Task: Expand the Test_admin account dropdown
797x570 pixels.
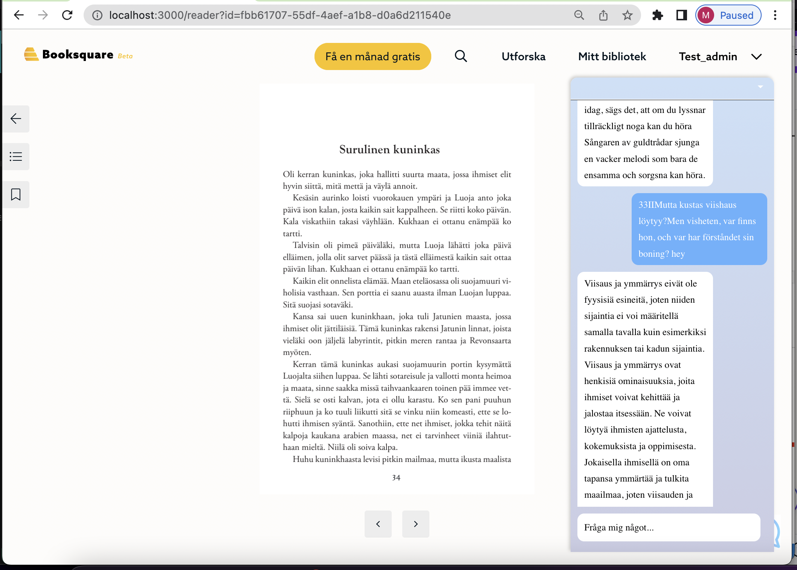Action: (x=756, y=57)
